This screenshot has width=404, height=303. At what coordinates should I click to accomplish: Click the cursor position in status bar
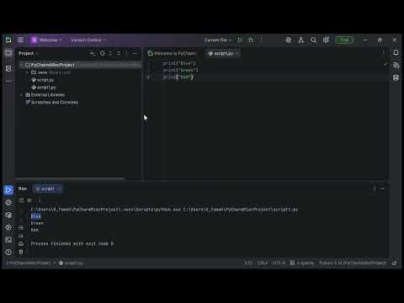tap(248, 263)
